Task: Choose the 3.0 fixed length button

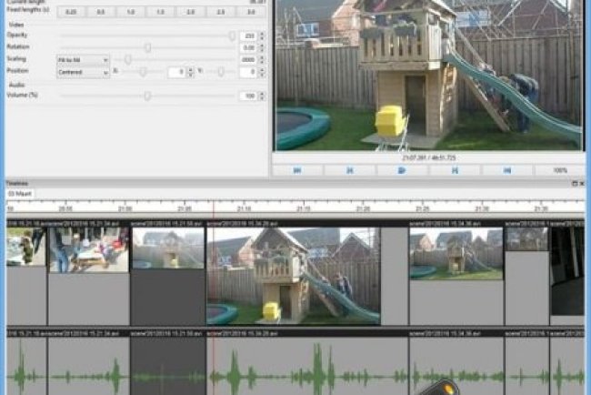Action: 246,13
